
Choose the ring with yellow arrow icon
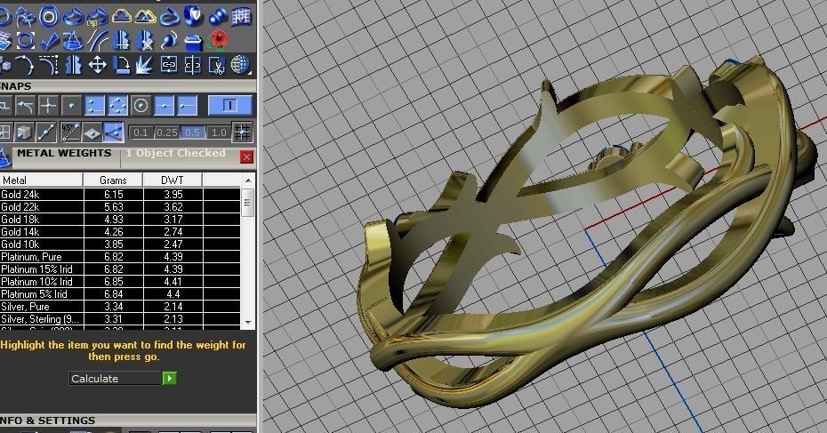tap(98, 17)
